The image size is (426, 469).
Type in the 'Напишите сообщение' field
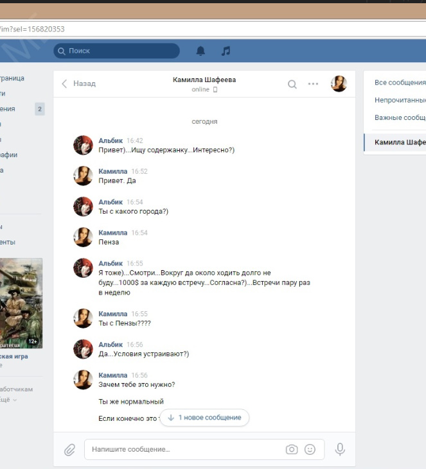tap(183, 450)
